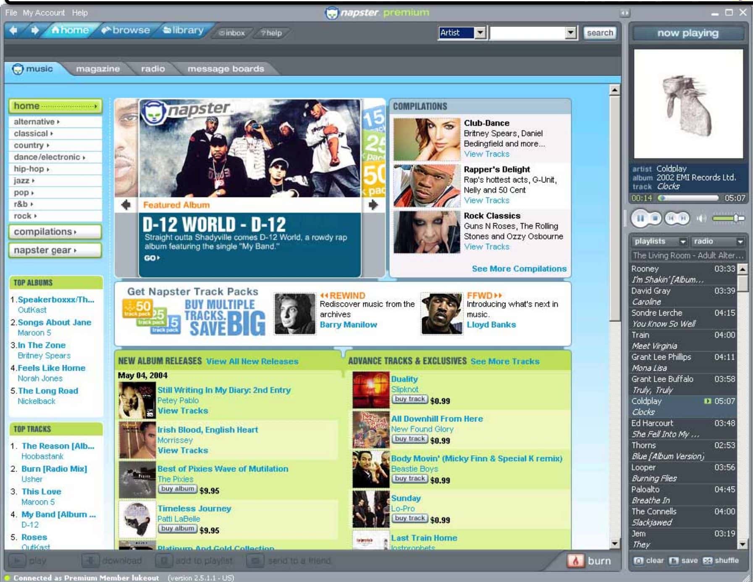Select Rooney track in playlist
The width and height of the screenshot is (753, 582).
[x=683, y=274]
